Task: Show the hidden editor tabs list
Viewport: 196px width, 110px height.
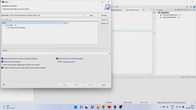Action: click(x=143, y=10)
